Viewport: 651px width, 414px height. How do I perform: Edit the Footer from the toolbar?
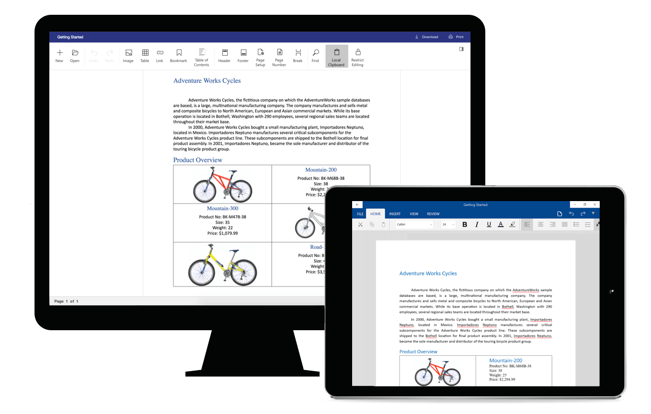click(243, 56)
